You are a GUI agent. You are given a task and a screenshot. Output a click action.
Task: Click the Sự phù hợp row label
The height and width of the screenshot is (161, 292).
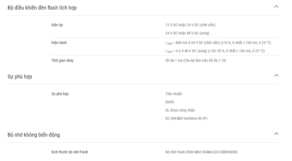tap(60, 94)
